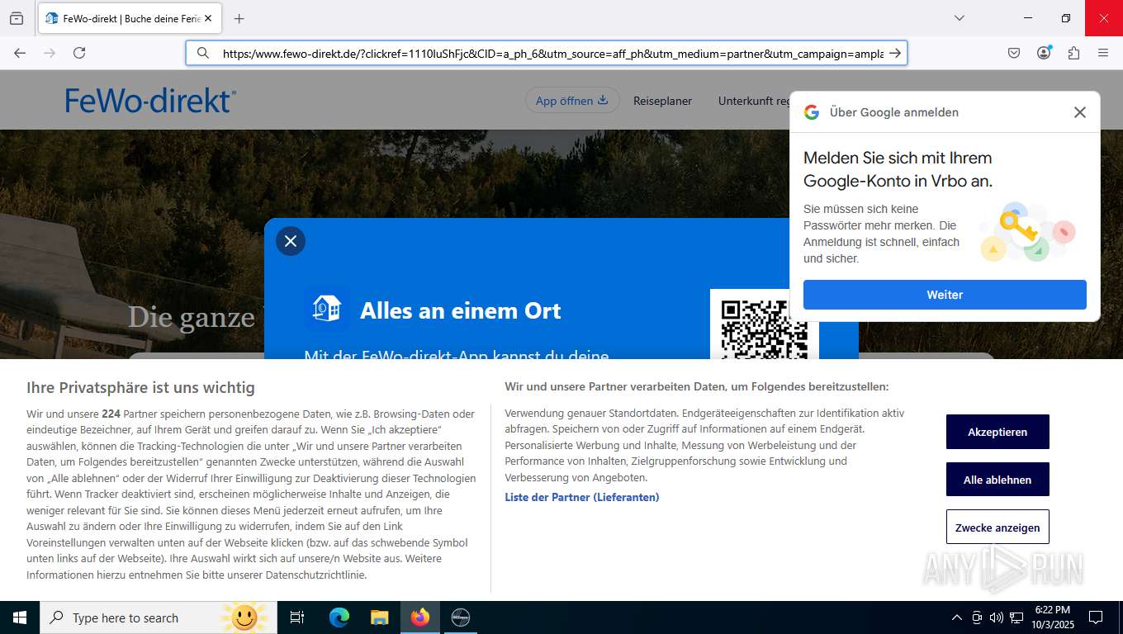Open Task View in the taskbar
The image size is (1123, 634).
pyautogui.click(x=297, y=617)
